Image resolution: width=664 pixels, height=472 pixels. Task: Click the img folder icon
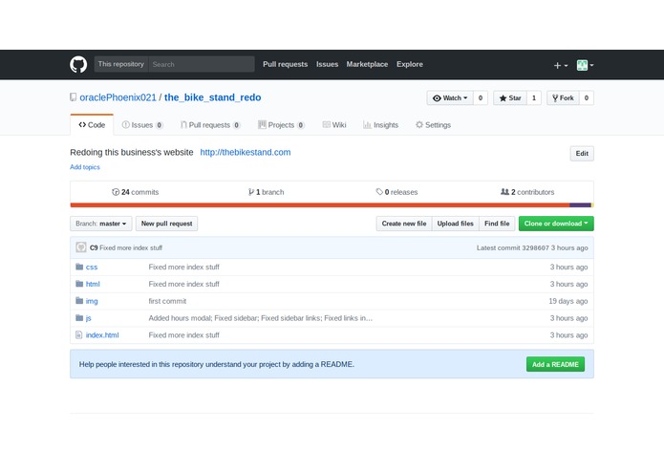(x=79, y=301)
